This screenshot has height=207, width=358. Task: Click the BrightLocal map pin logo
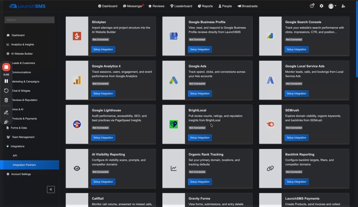174,124
